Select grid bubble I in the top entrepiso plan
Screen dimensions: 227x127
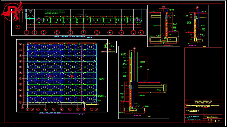pyautogui.click(x=121, y=33)
